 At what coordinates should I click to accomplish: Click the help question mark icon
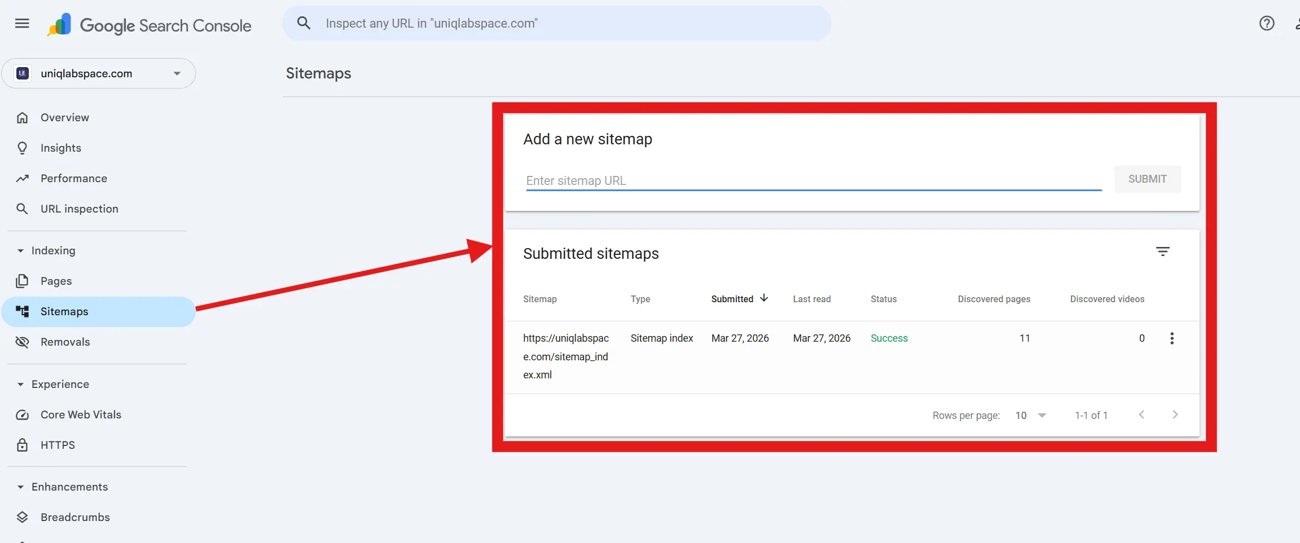pyautogui.click(x=1266, y=24)
